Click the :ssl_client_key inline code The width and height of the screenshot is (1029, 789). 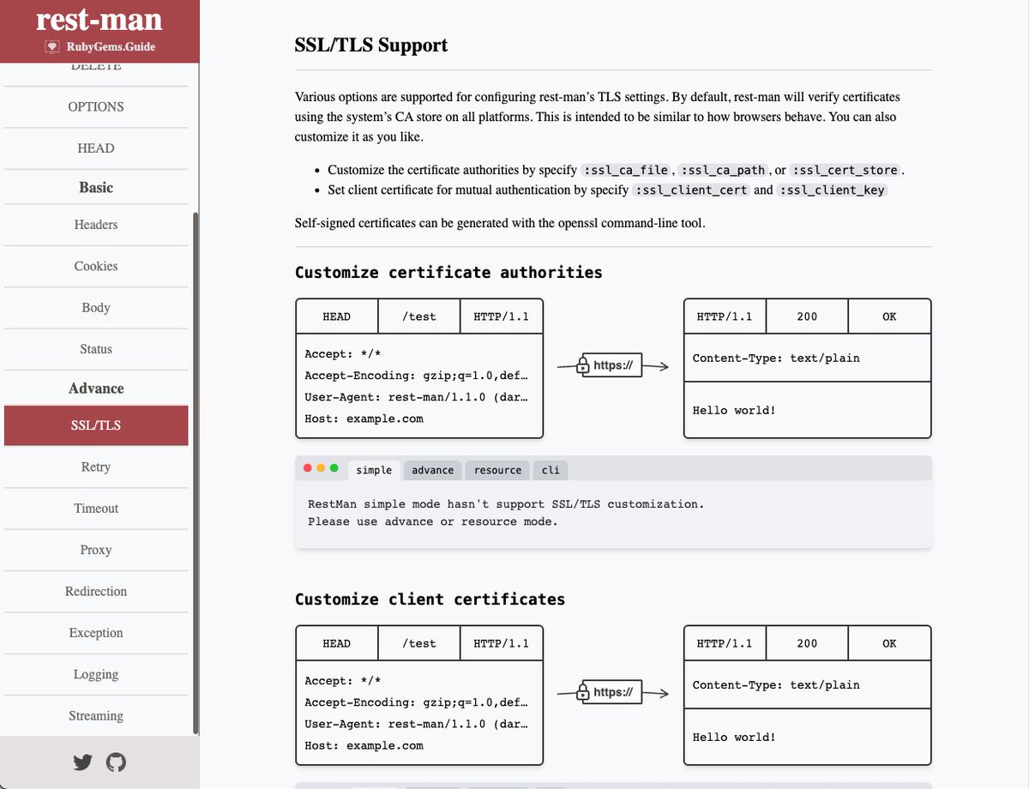coord(832,190)
